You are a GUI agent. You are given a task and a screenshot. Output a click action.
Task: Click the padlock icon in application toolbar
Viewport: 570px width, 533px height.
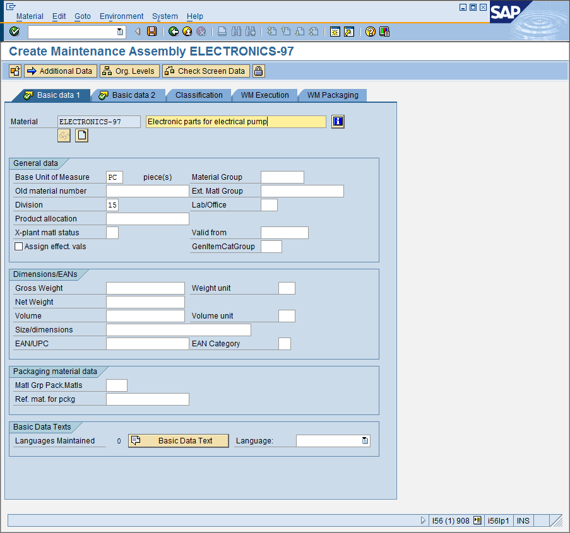pyautogui.click(x=258, y=71)
